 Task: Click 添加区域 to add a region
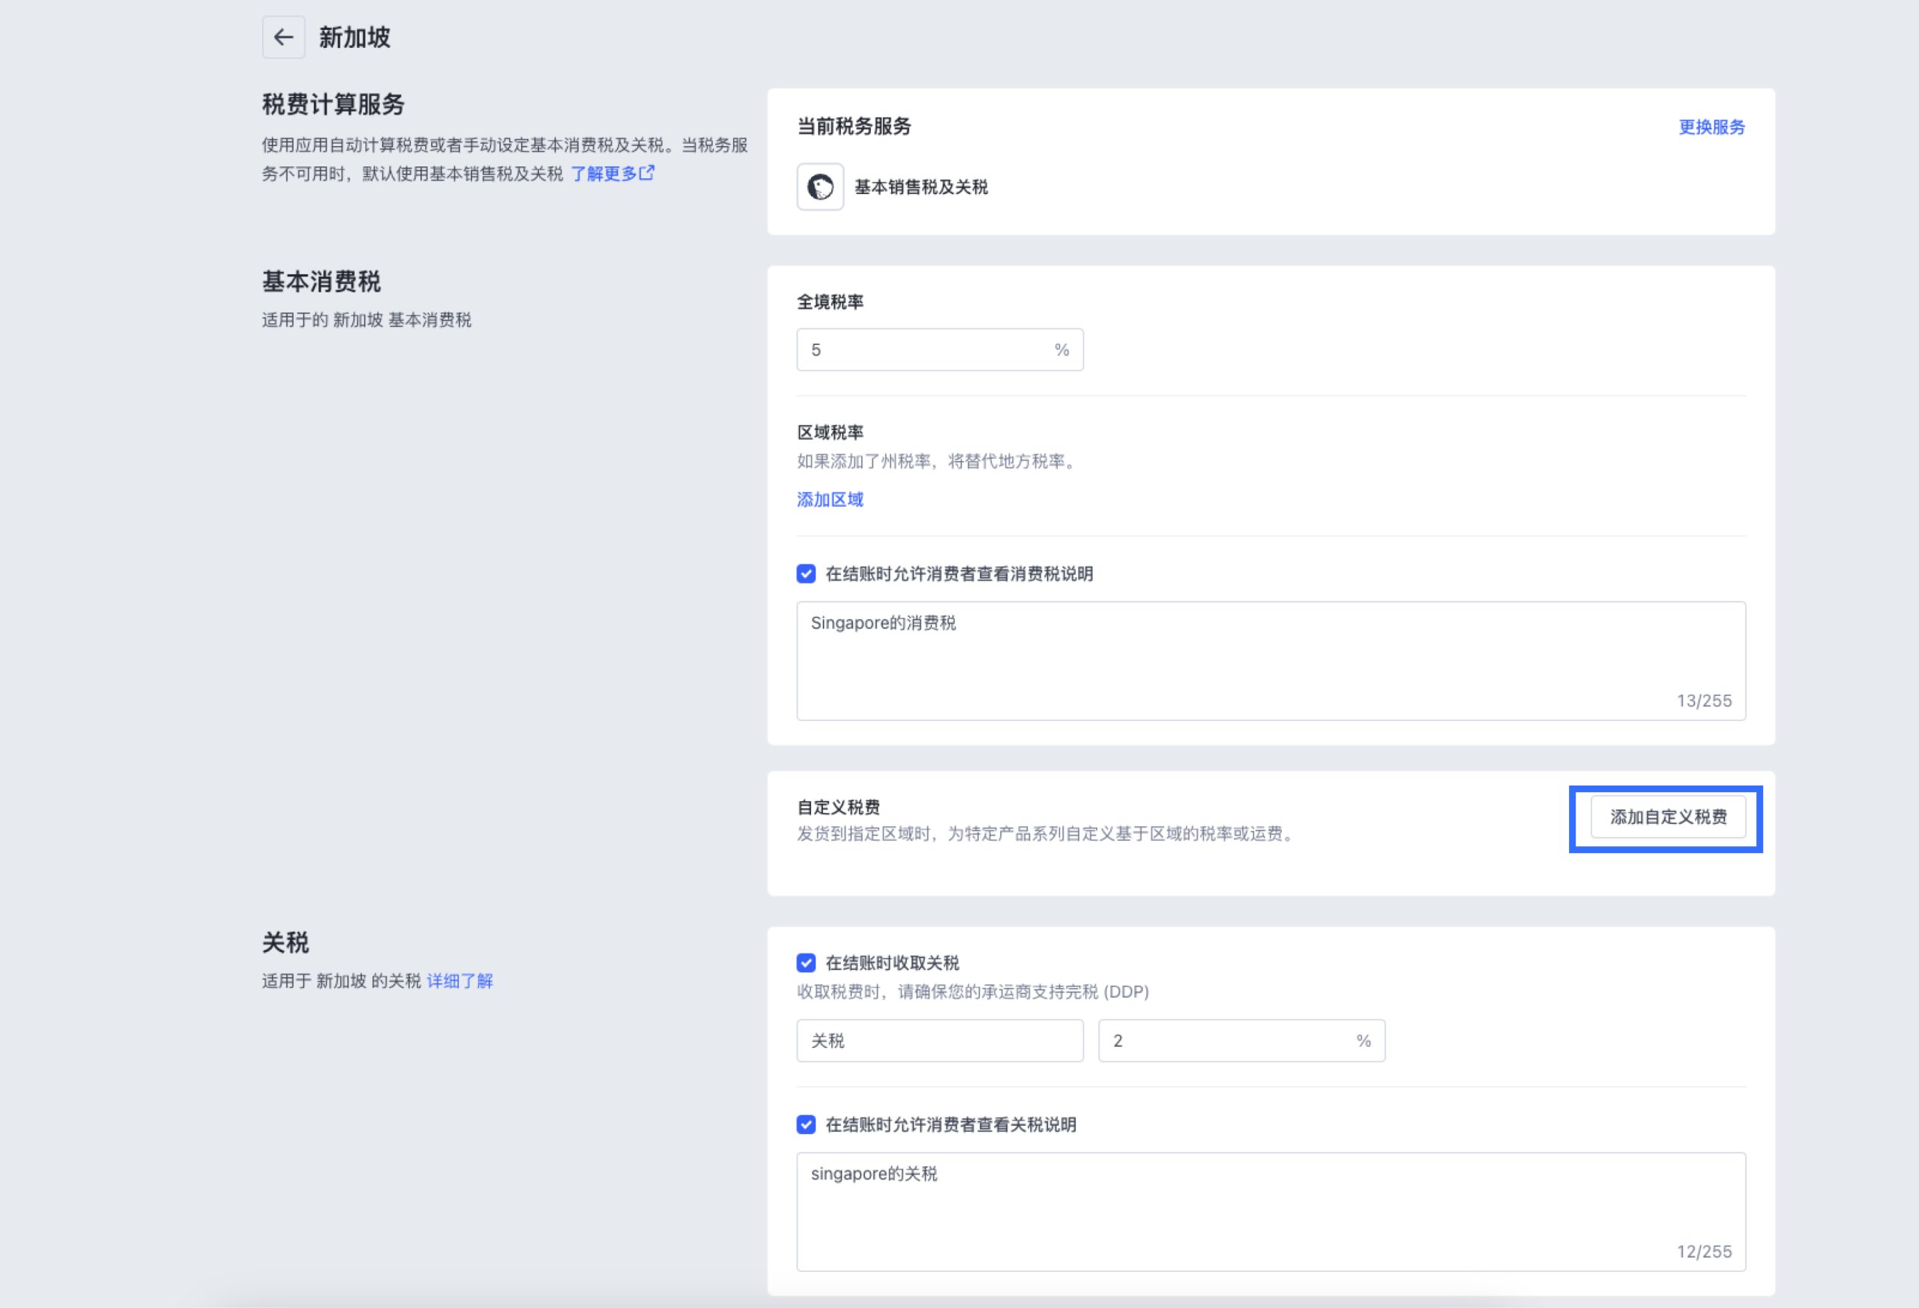point(829,499)
